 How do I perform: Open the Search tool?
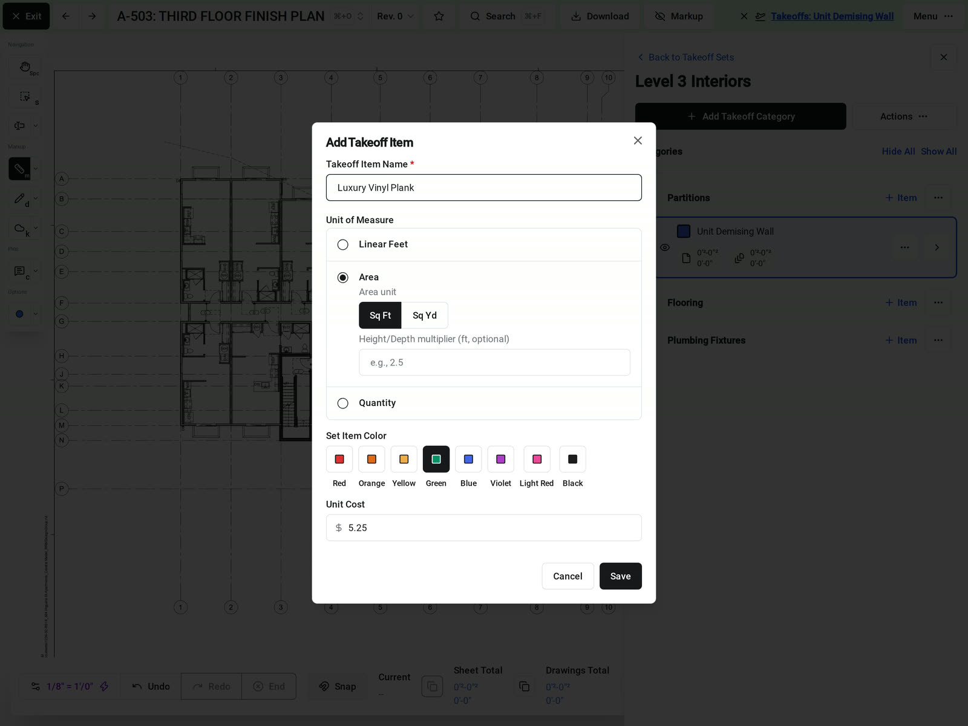coord(506,16)
